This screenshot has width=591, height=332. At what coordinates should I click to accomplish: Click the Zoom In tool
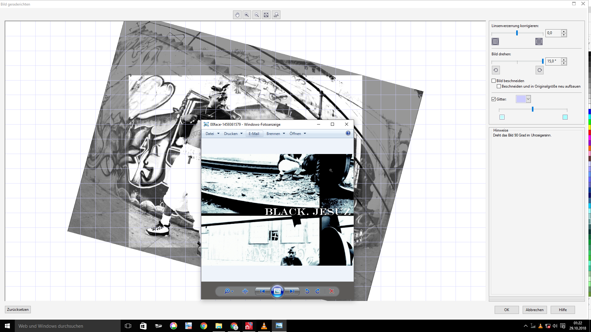247,15
